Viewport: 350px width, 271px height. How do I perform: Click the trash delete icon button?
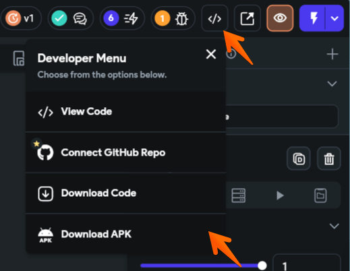click(329, 158)
